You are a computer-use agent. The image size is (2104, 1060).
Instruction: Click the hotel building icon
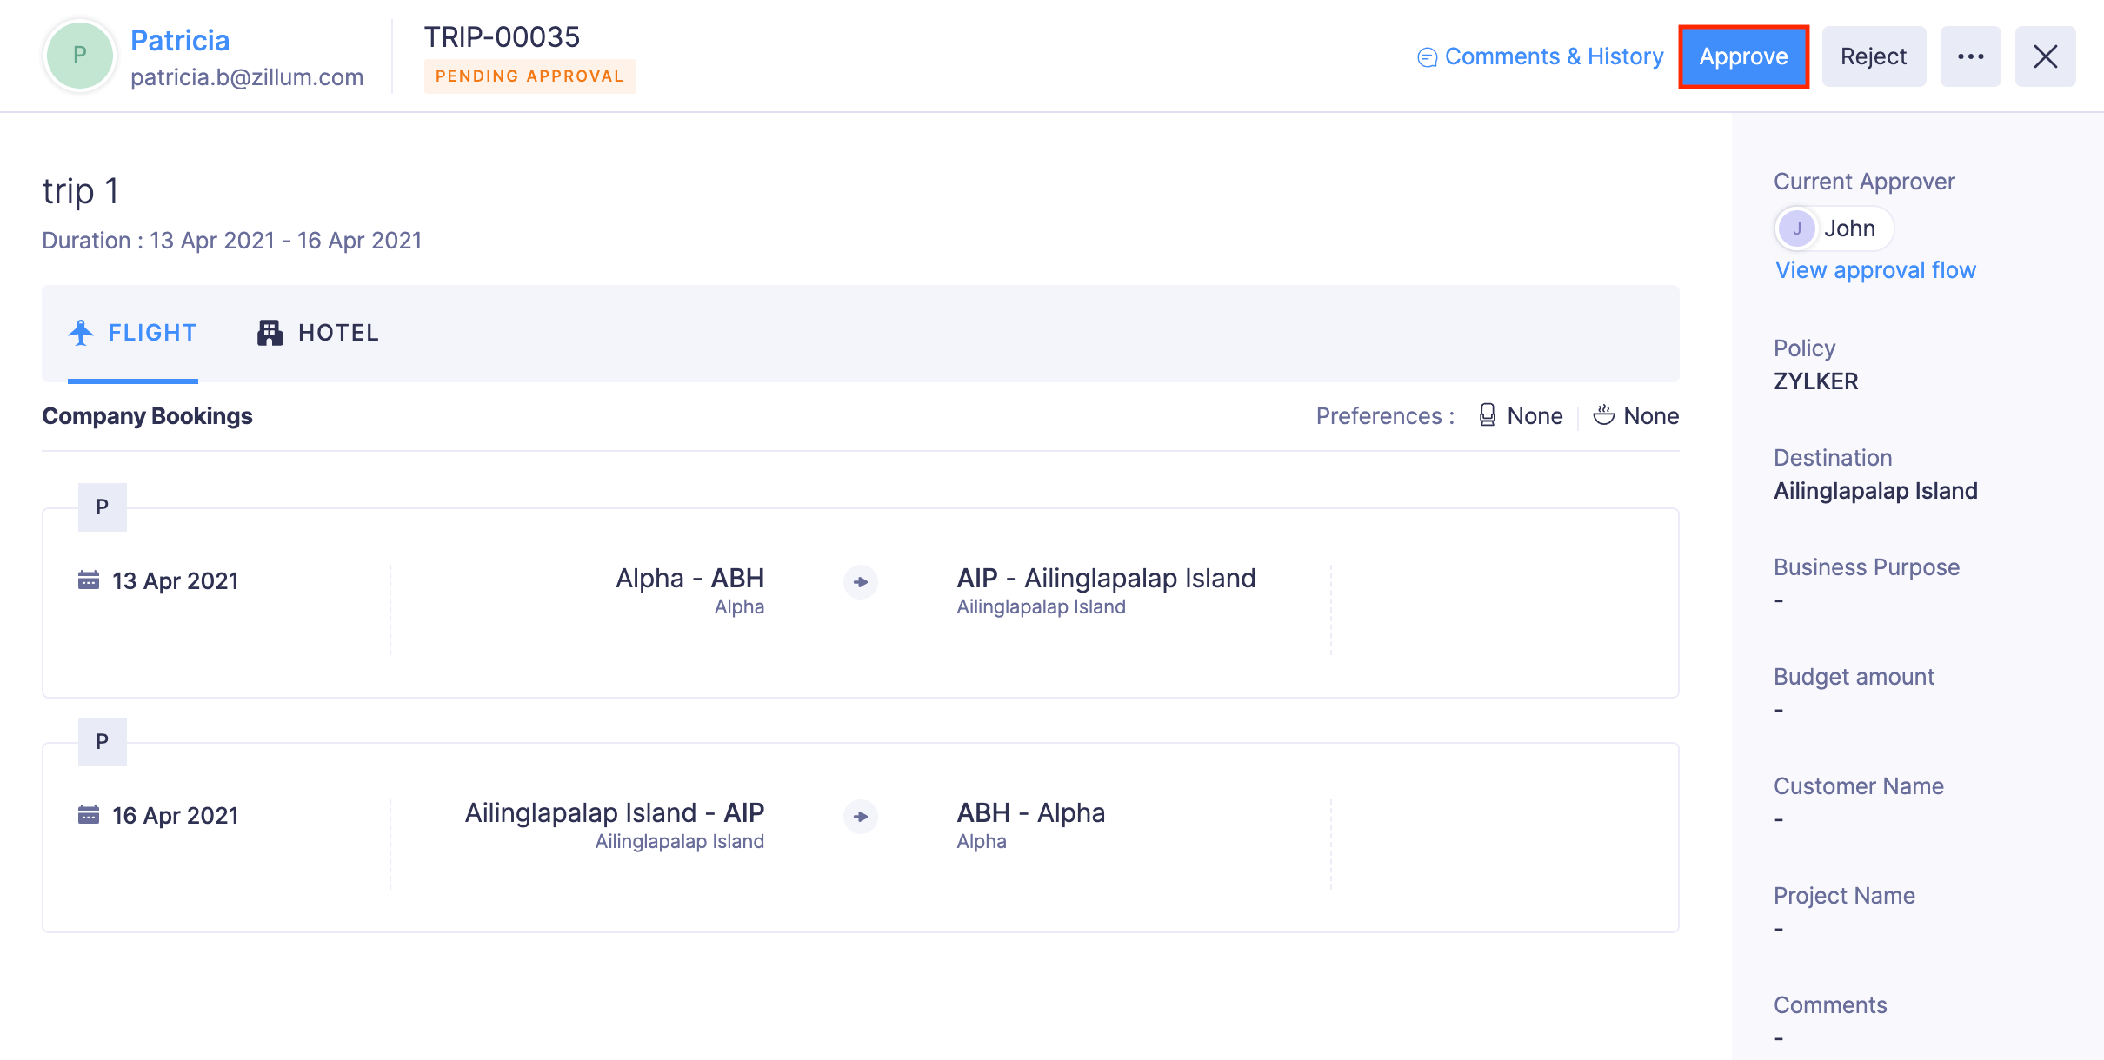click(270, 333)
